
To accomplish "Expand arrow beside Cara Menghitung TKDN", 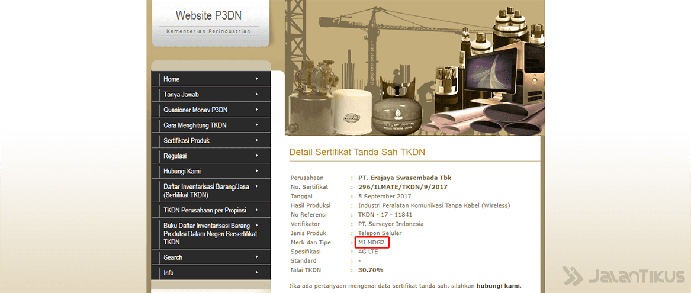I will click(x=256, y=125).
